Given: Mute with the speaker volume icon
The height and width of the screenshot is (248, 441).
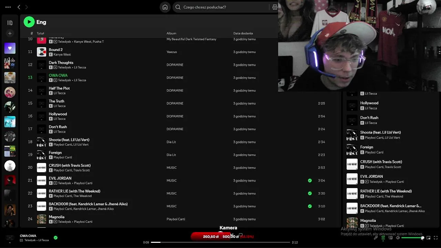Looking at the screenshot, I should click(x=398, y=238).
